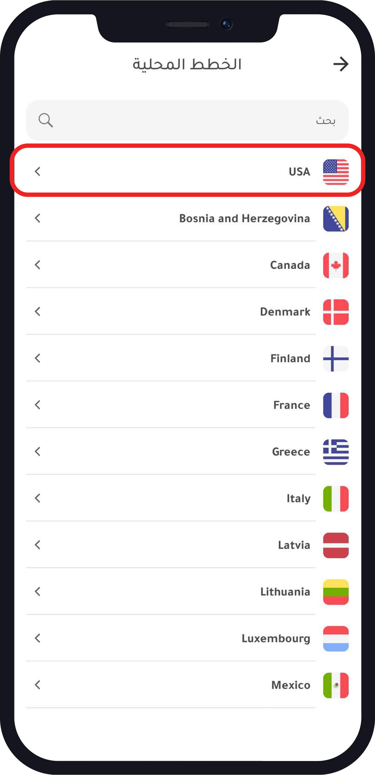The image size is (375, 775).
Task: Tap the Finland flag icon
Action: [x=336, y=359]
